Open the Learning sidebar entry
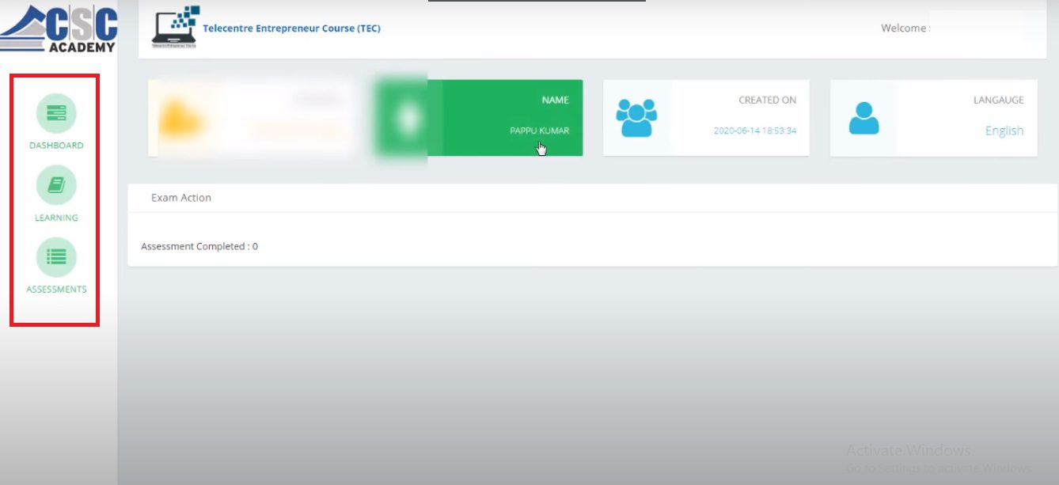Image resolution: width=1059 pixels, height=485 pixels. coord(55,217)
